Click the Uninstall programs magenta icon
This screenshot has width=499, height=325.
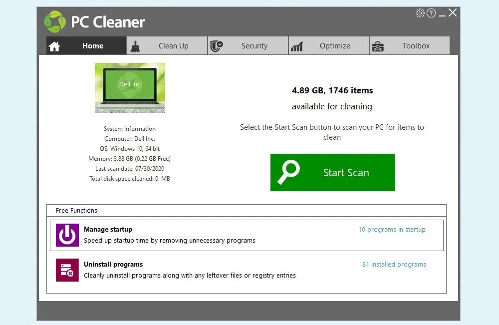coord(67,270)
